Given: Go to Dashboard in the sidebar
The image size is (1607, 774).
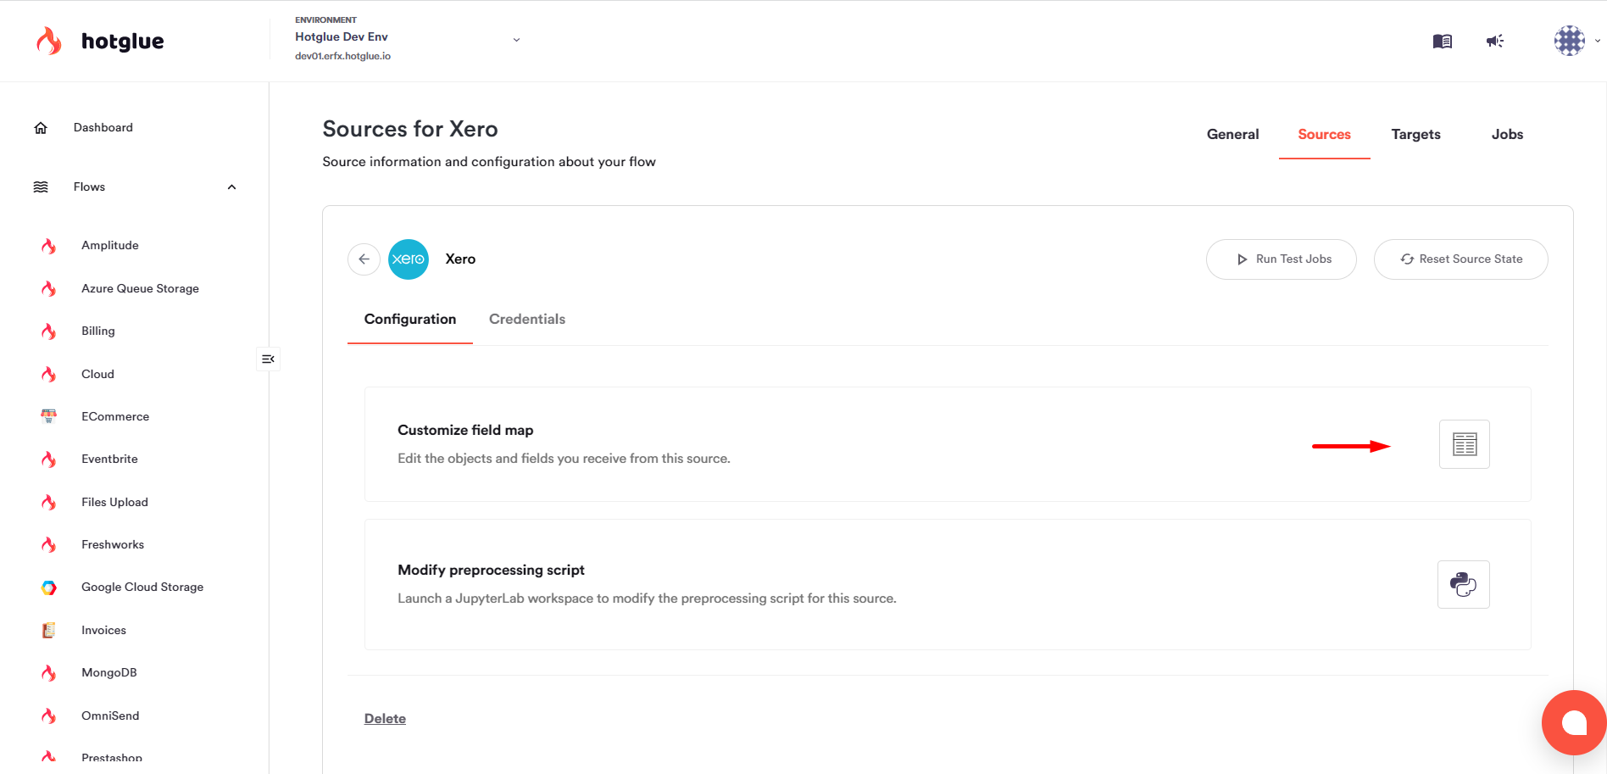Looking at the screenshot, I should 103,127.
